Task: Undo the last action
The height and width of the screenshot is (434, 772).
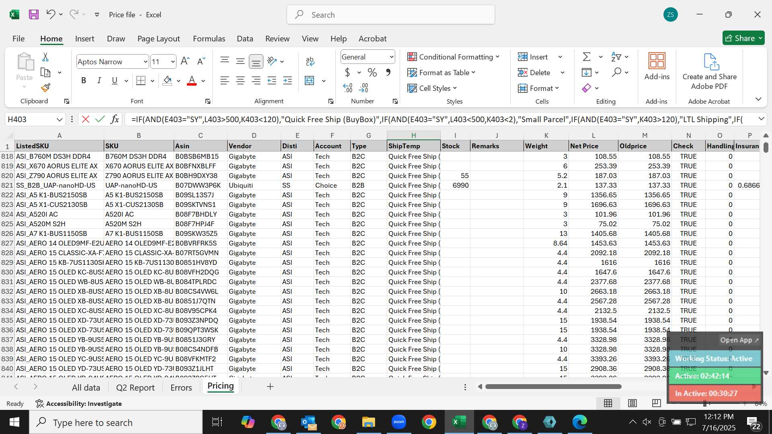Action: coord(50,14)
